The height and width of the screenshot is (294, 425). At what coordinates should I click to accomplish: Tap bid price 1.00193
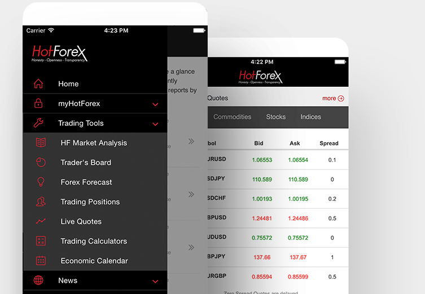tap(262, 199)
